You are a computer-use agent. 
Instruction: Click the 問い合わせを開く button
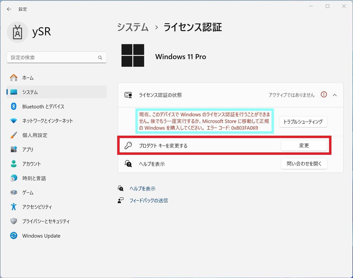[x=304, y=164]
